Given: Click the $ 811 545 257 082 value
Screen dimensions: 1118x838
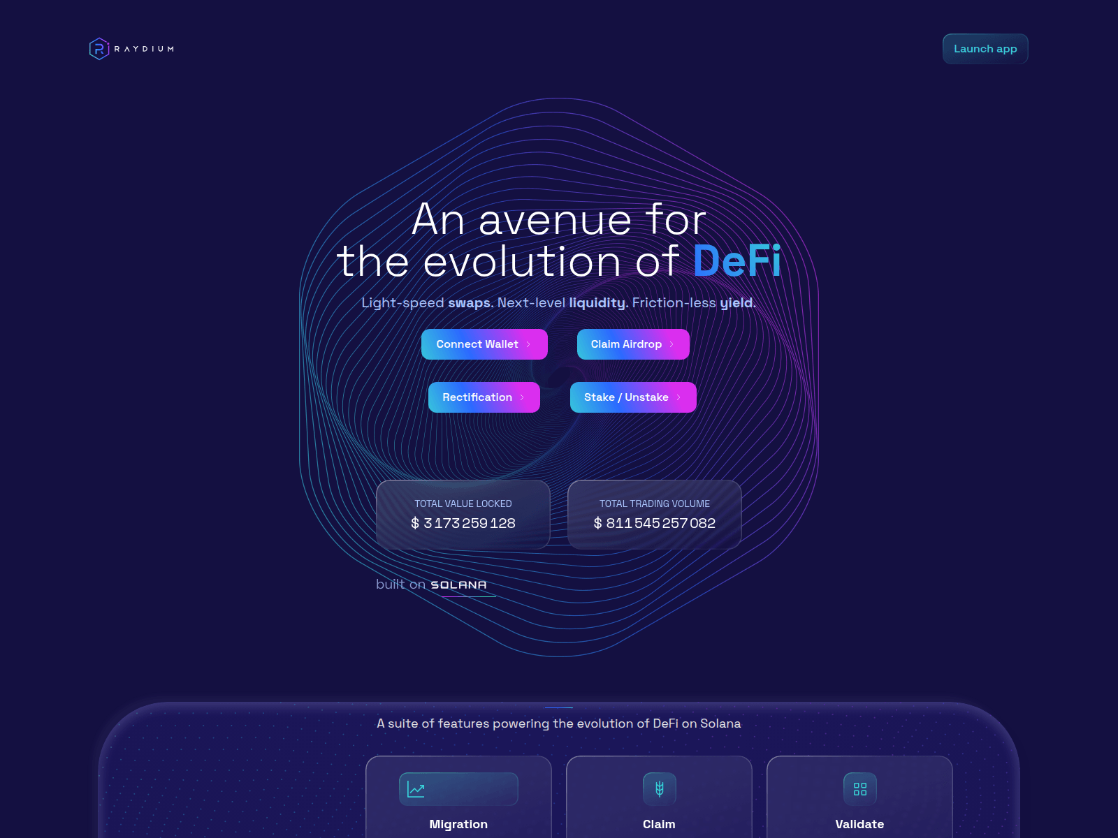Looking at the screenshot, I should pos(655,523).
